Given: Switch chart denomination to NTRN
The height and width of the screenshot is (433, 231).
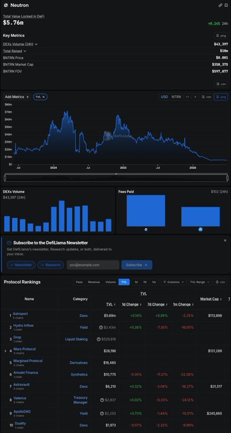Looking at the screenshot, I should (x=176, y=97).
